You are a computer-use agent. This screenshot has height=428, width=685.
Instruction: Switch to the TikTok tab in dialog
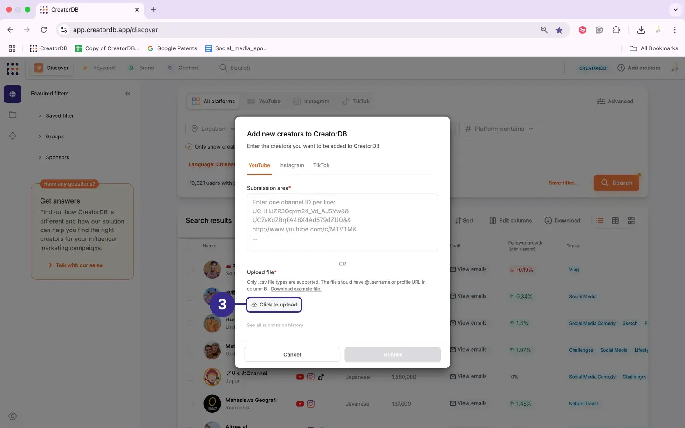click(x=321, y=165)
